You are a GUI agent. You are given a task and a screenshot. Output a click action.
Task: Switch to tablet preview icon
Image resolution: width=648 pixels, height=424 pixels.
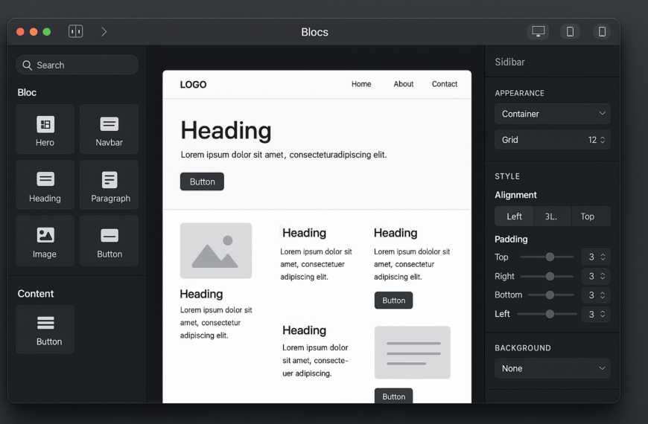point(570,32)
